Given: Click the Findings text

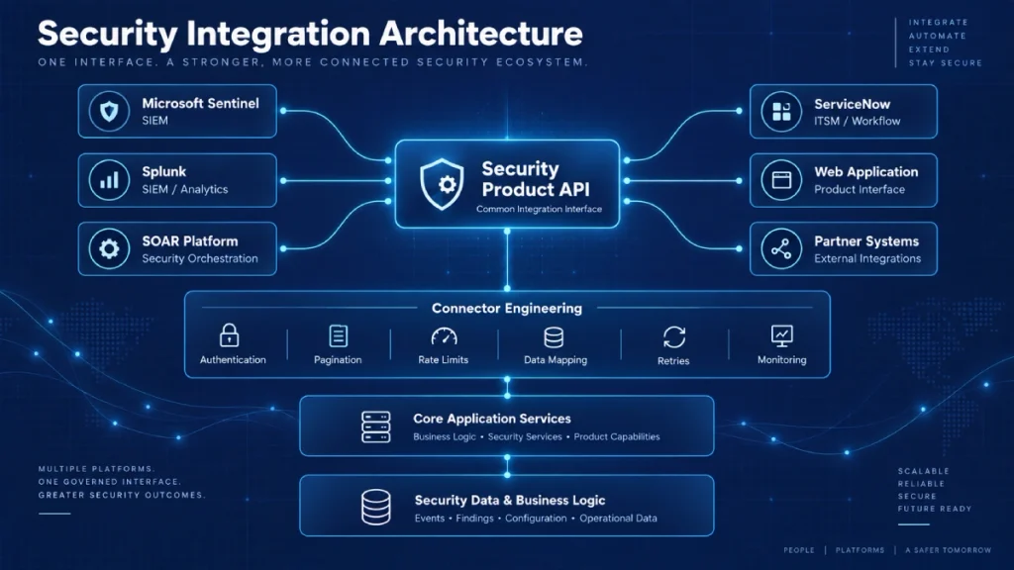Looking at the screenshot, I should click(x=474, y=519).
